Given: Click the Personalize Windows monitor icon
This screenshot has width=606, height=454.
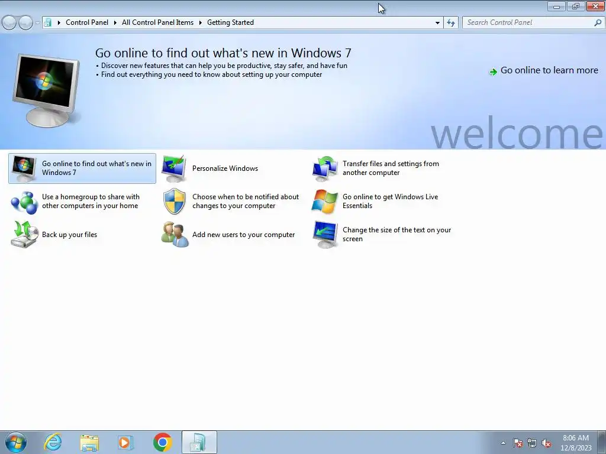Looking at the screenshot, I should [174, 168].
